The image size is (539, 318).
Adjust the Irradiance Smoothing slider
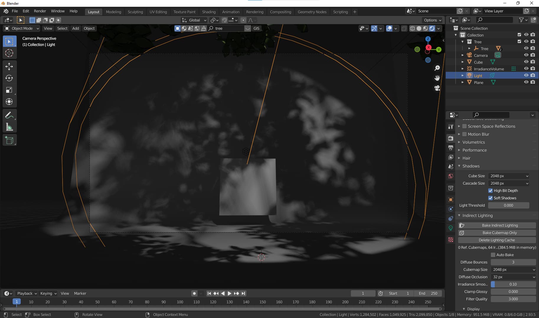[x=514, y=284]
